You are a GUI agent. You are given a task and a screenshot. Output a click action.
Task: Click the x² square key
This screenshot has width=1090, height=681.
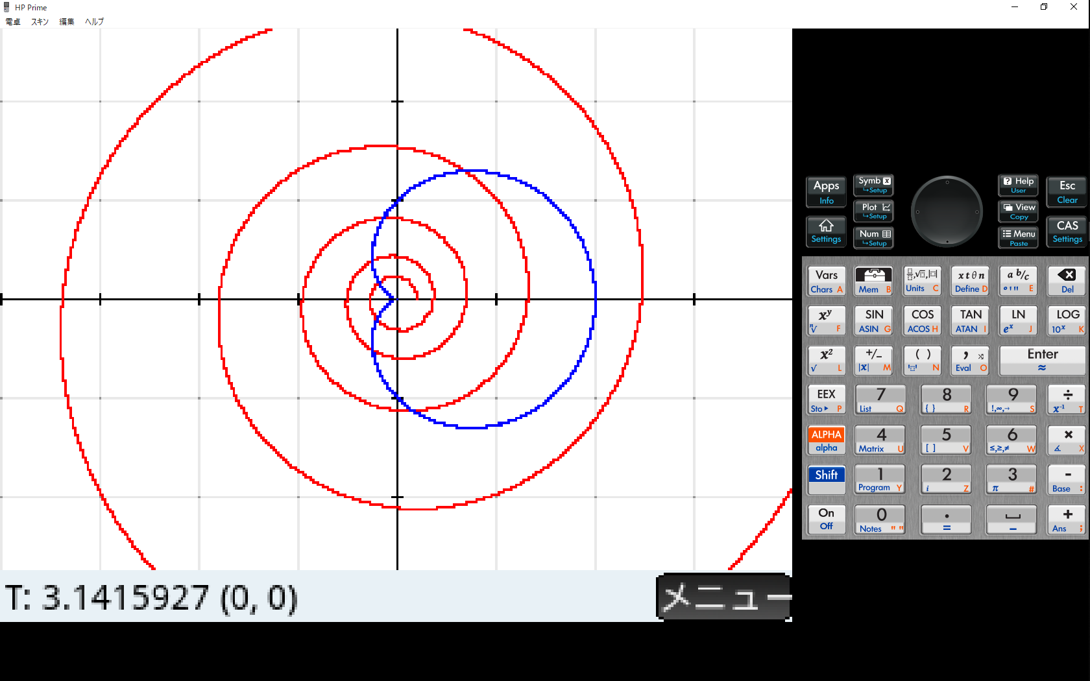(826, 361)
